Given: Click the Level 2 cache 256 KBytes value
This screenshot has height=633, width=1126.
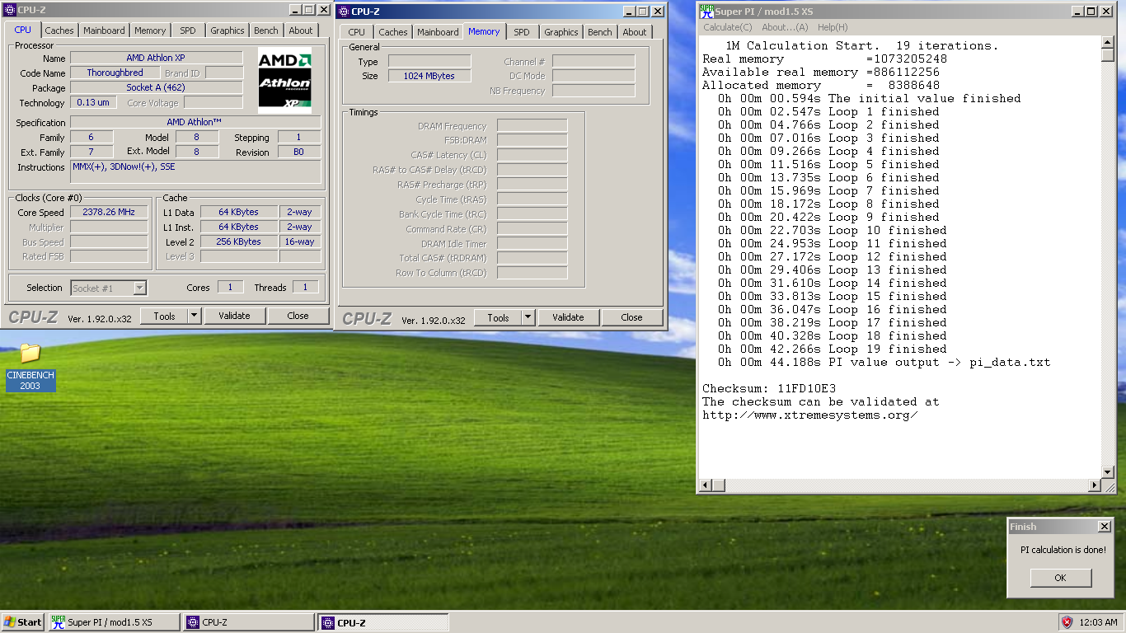Looking at the screenshot, I should point(240,241).
